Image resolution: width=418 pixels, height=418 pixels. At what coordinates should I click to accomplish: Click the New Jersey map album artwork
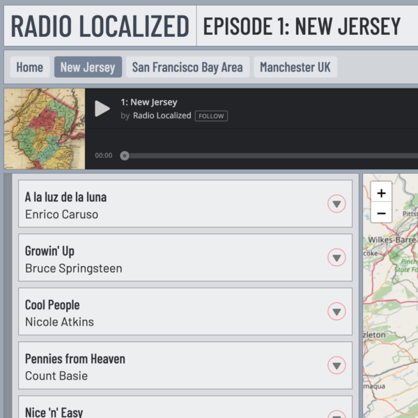pyautogui.click(x=45, y=129)
